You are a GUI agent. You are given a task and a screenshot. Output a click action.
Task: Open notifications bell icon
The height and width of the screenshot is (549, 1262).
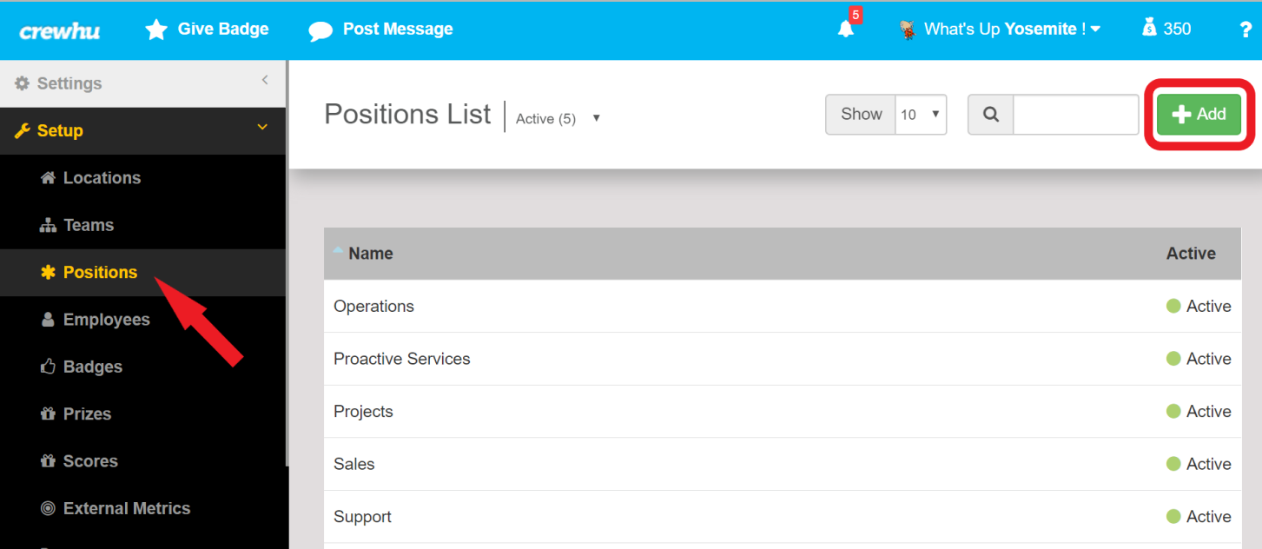(x=845, y=29)
